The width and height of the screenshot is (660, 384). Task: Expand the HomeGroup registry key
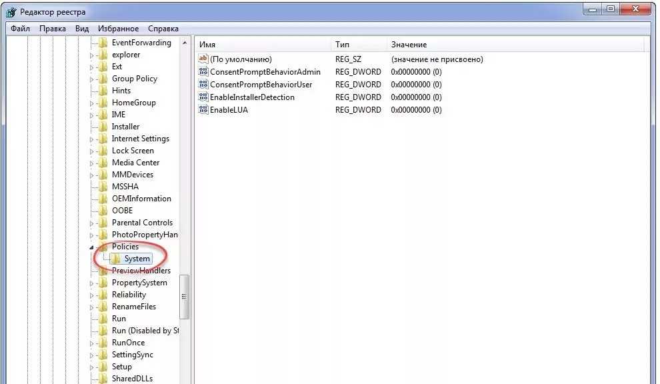click(92, 103)
